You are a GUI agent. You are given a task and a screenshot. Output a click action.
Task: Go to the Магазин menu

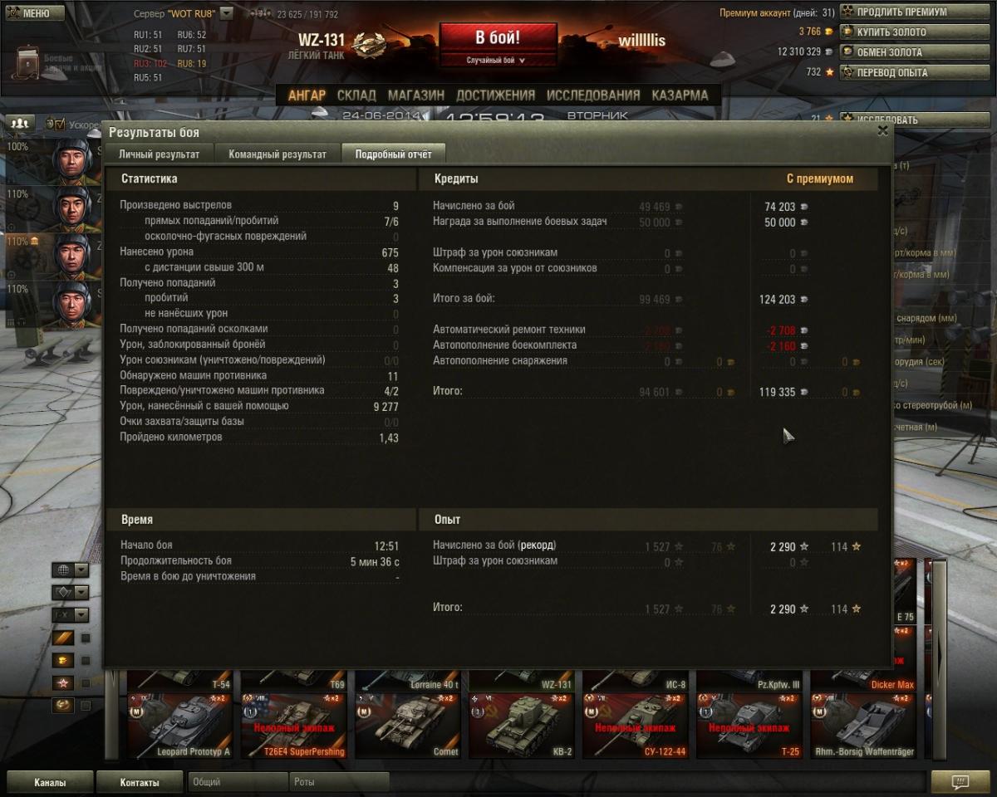point(415,95)
